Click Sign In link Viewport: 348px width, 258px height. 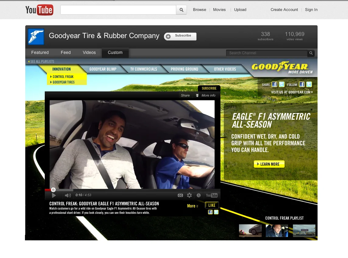pyautogui.click(x=311, y=10)
